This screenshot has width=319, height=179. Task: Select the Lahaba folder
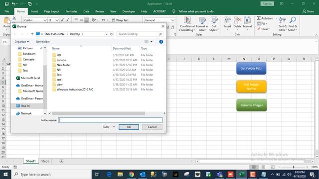pyautogui.click(x=61, y=60)
